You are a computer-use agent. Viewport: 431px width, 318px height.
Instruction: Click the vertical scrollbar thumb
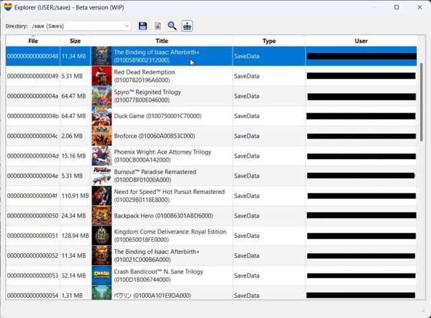[422, 102]
